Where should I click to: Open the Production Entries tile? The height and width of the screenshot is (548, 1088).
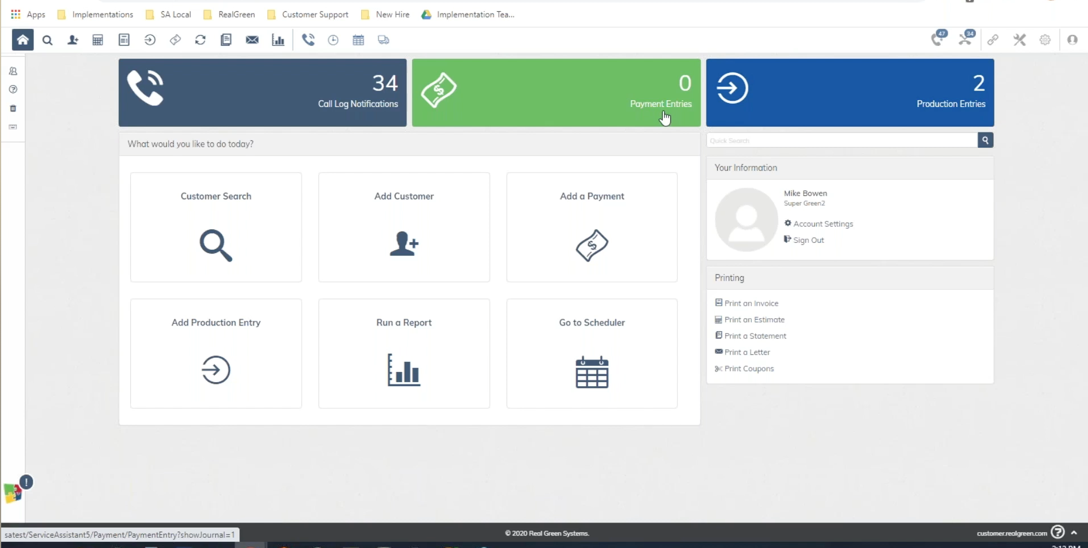850,92
